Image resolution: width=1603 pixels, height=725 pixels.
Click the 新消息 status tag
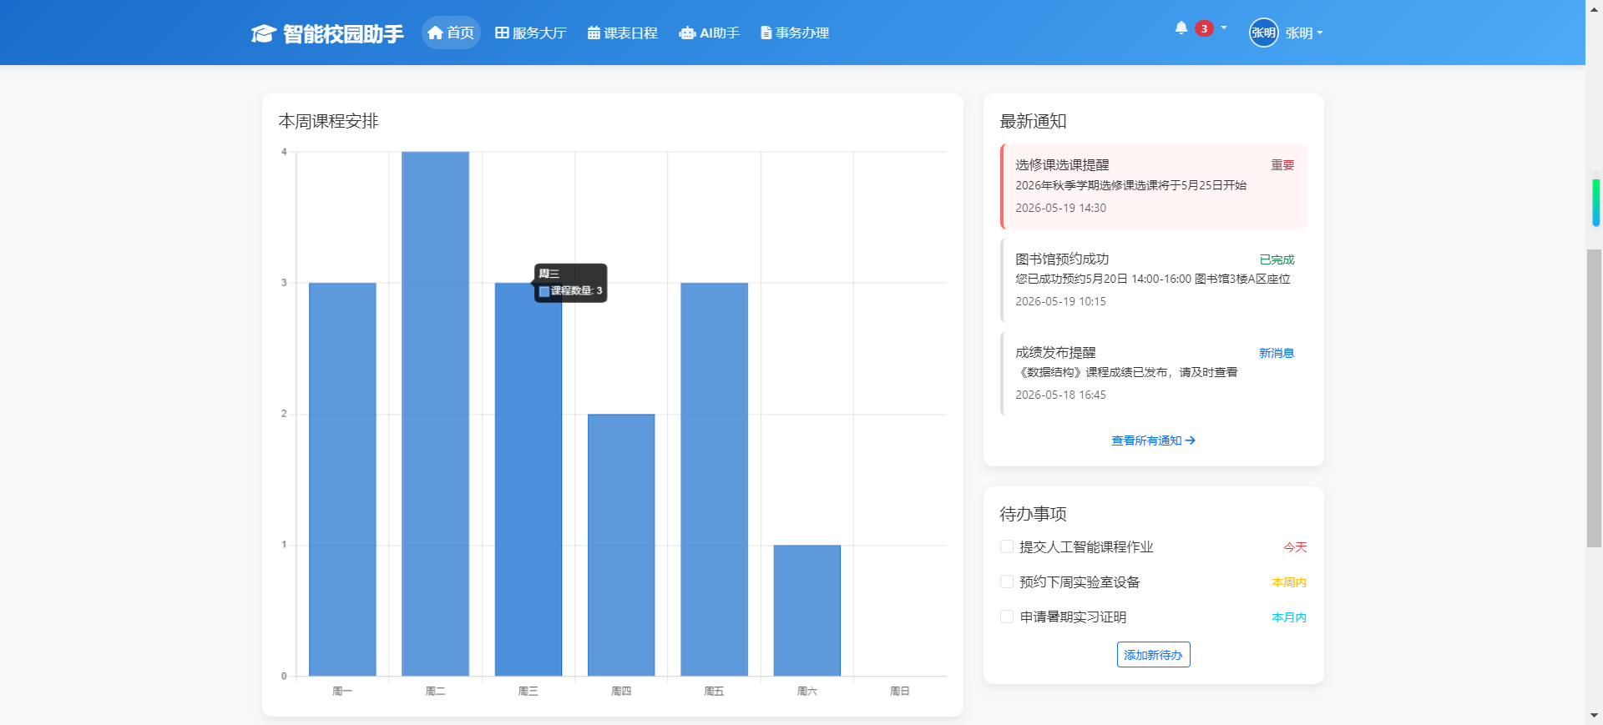(1277, 353)
